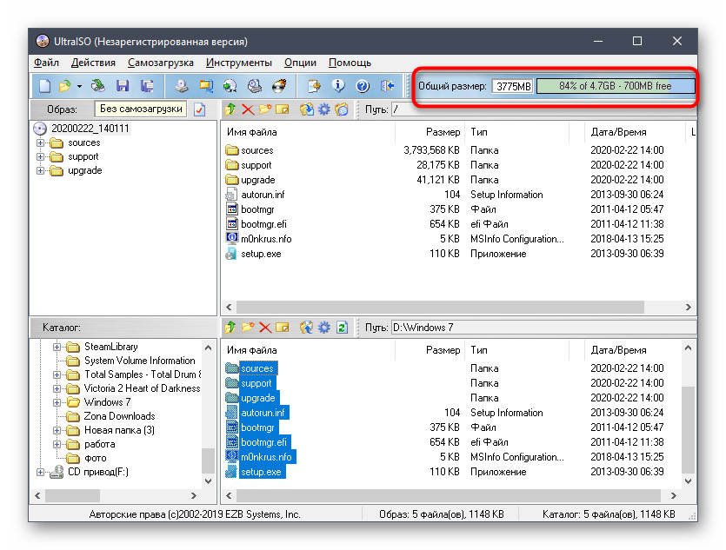726x550 pixels.
Task: Click the red X delete icon in image pane
Action: click(248, 109)
